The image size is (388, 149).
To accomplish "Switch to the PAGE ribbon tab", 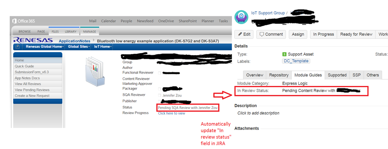I will (x=41, y=32).
